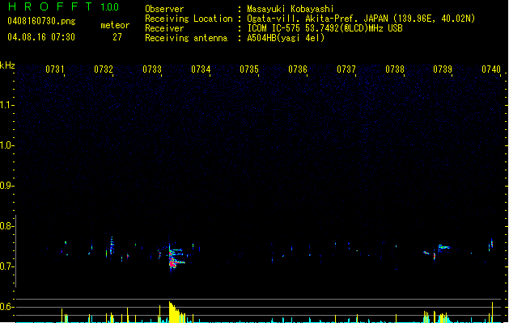This screenshot has height=323, width=509.
Task: Click the 0735 time marker
Action: click(x=249, y=69)
